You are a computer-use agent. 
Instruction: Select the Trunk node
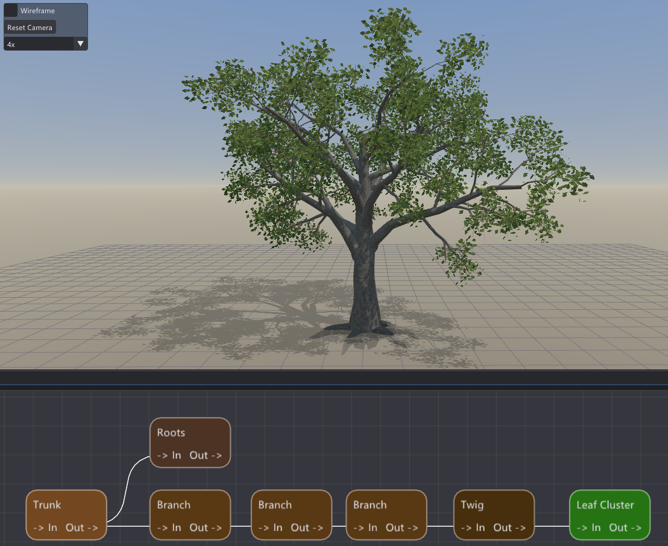tap(66, 515)
